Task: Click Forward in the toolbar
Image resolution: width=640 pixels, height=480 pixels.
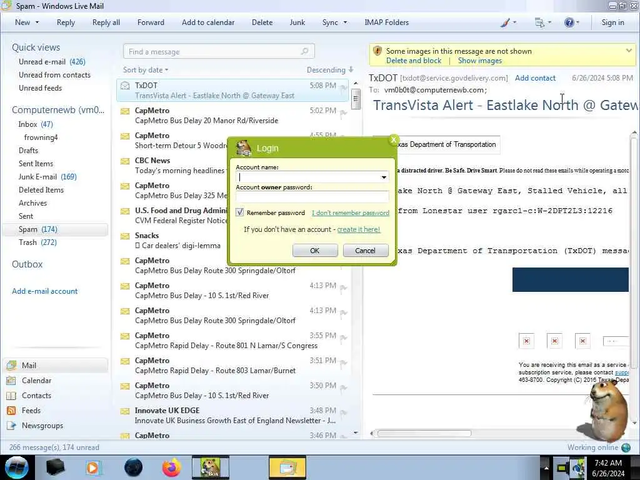Action: (151, 22)
